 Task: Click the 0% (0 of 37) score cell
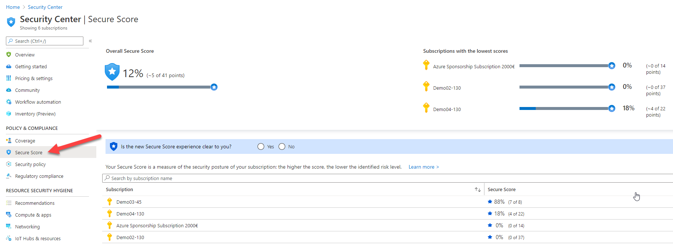[506, 237]
